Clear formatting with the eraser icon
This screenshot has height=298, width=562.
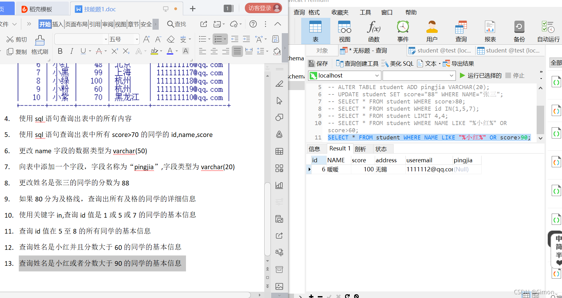[171, 39]
